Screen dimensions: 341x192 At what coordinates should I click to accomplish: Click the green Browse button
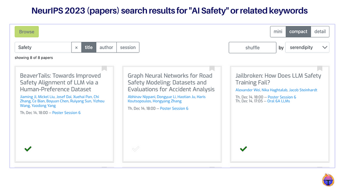tap(27, 32)
